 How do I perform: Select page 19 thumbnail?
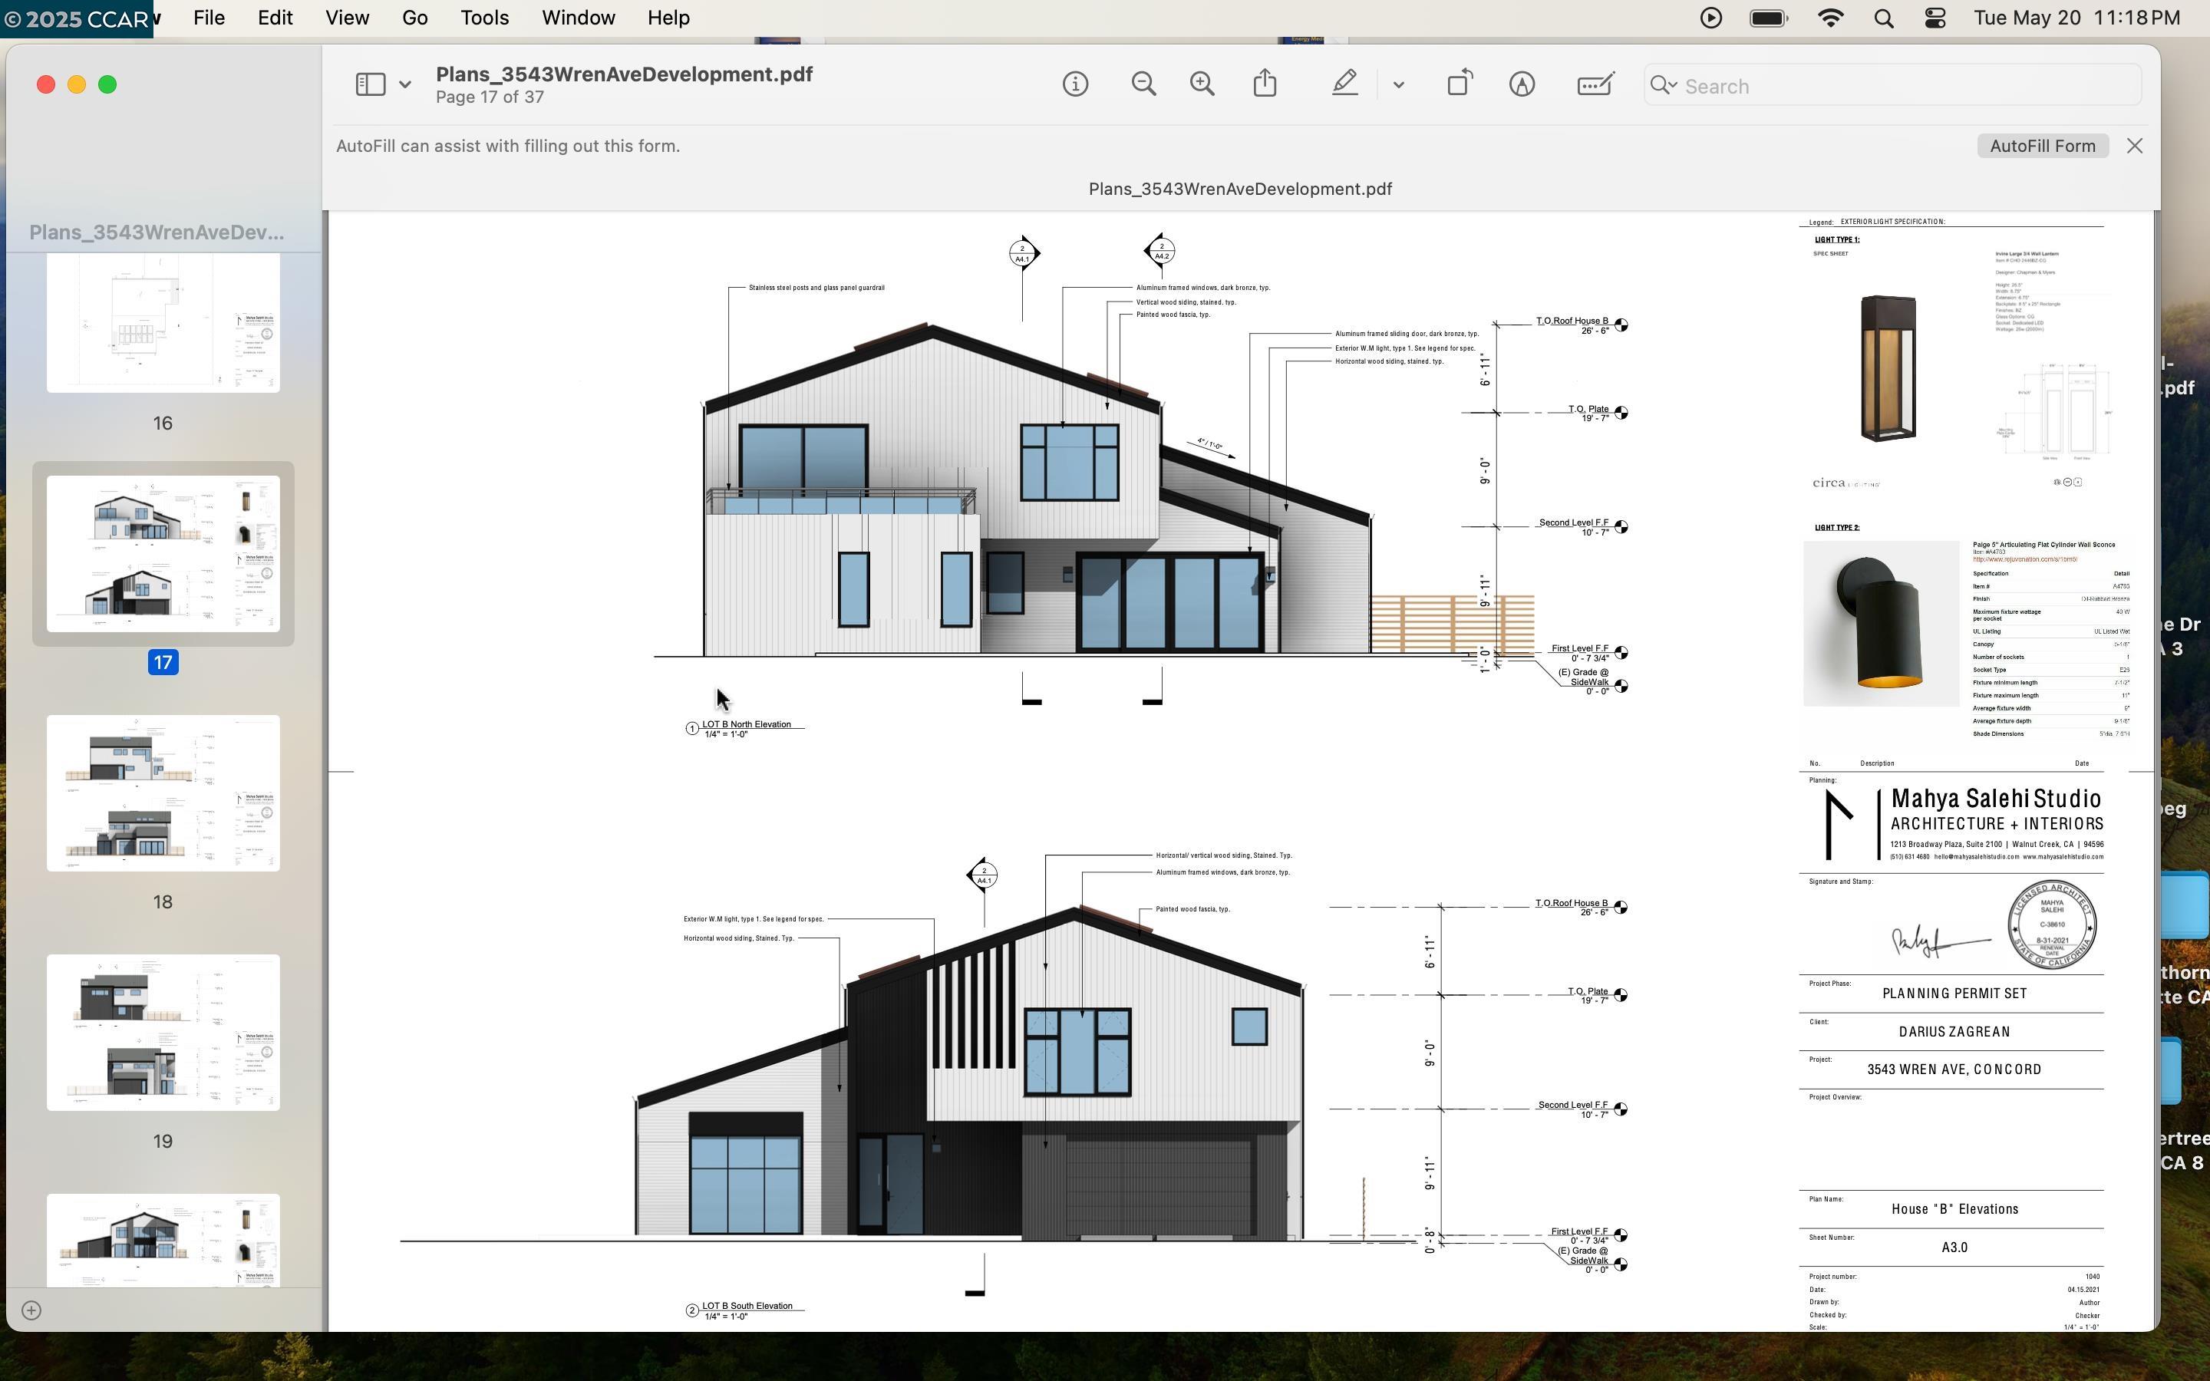point(163,1032)
